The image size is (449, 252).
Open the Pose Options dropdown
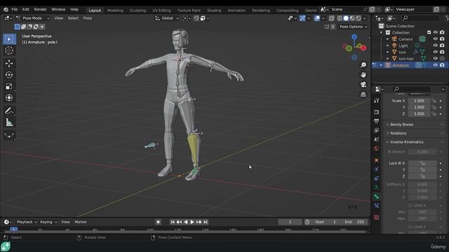[353, 27]
